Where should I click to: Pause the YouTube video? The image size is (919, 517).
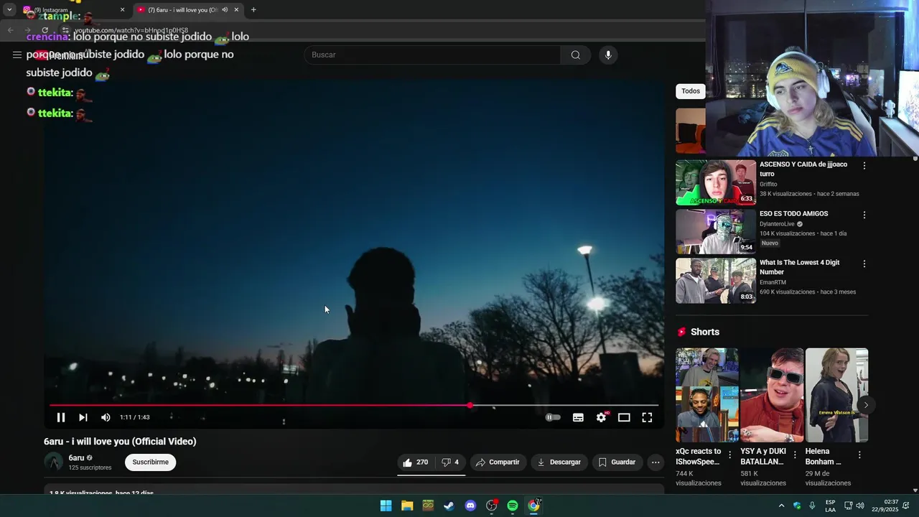click(x=61, y=417)
